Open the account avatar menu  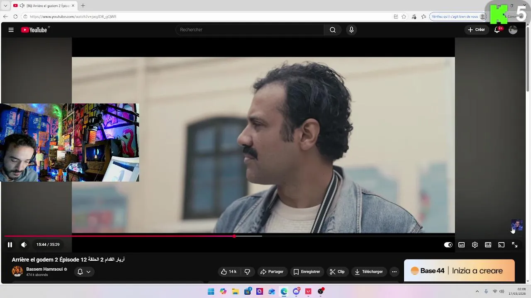point(513,30)
